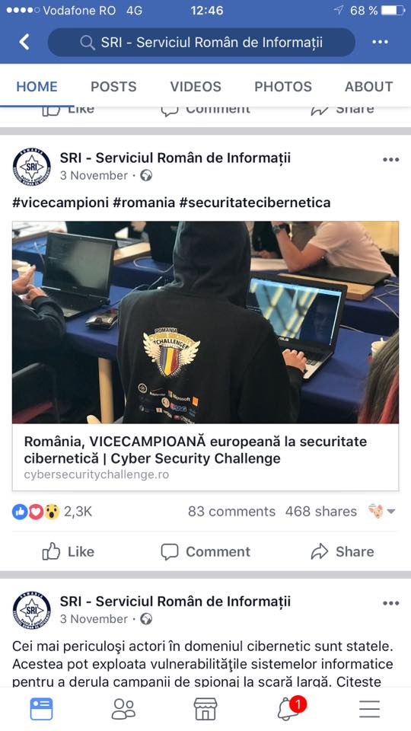
Task: Click Comment button on the post
Action: [205, 551]
